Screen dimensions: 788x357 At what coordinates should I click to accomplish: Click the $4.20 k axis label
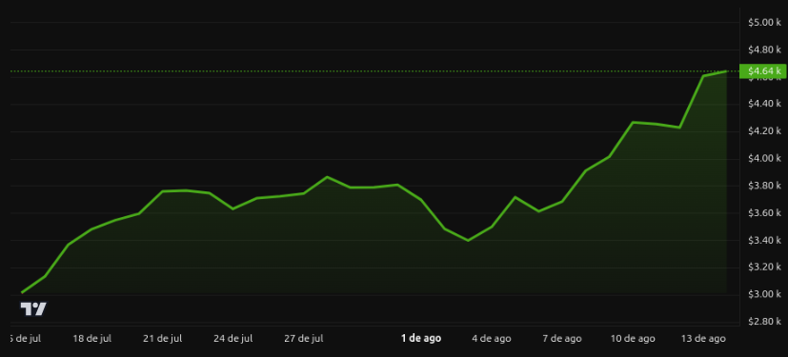[x=764, y=131]
